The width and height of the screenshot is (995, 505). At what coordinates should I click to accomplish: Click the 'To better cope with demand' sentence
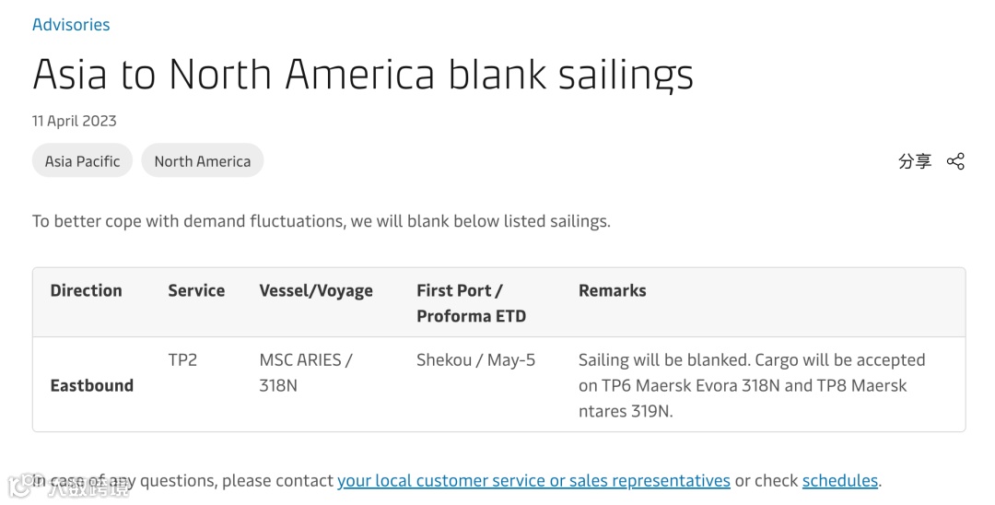(321, 221)
